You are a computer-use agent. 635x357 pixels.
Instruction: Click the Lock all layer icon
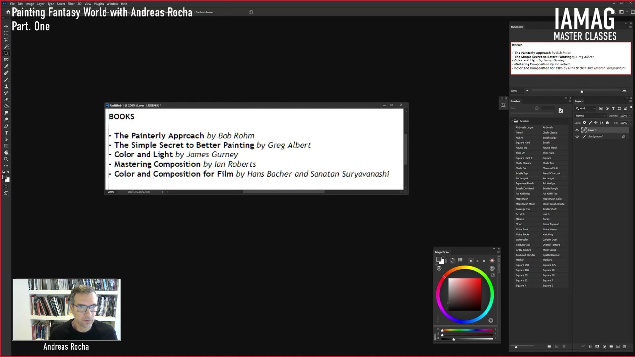[x=607, y=123]
